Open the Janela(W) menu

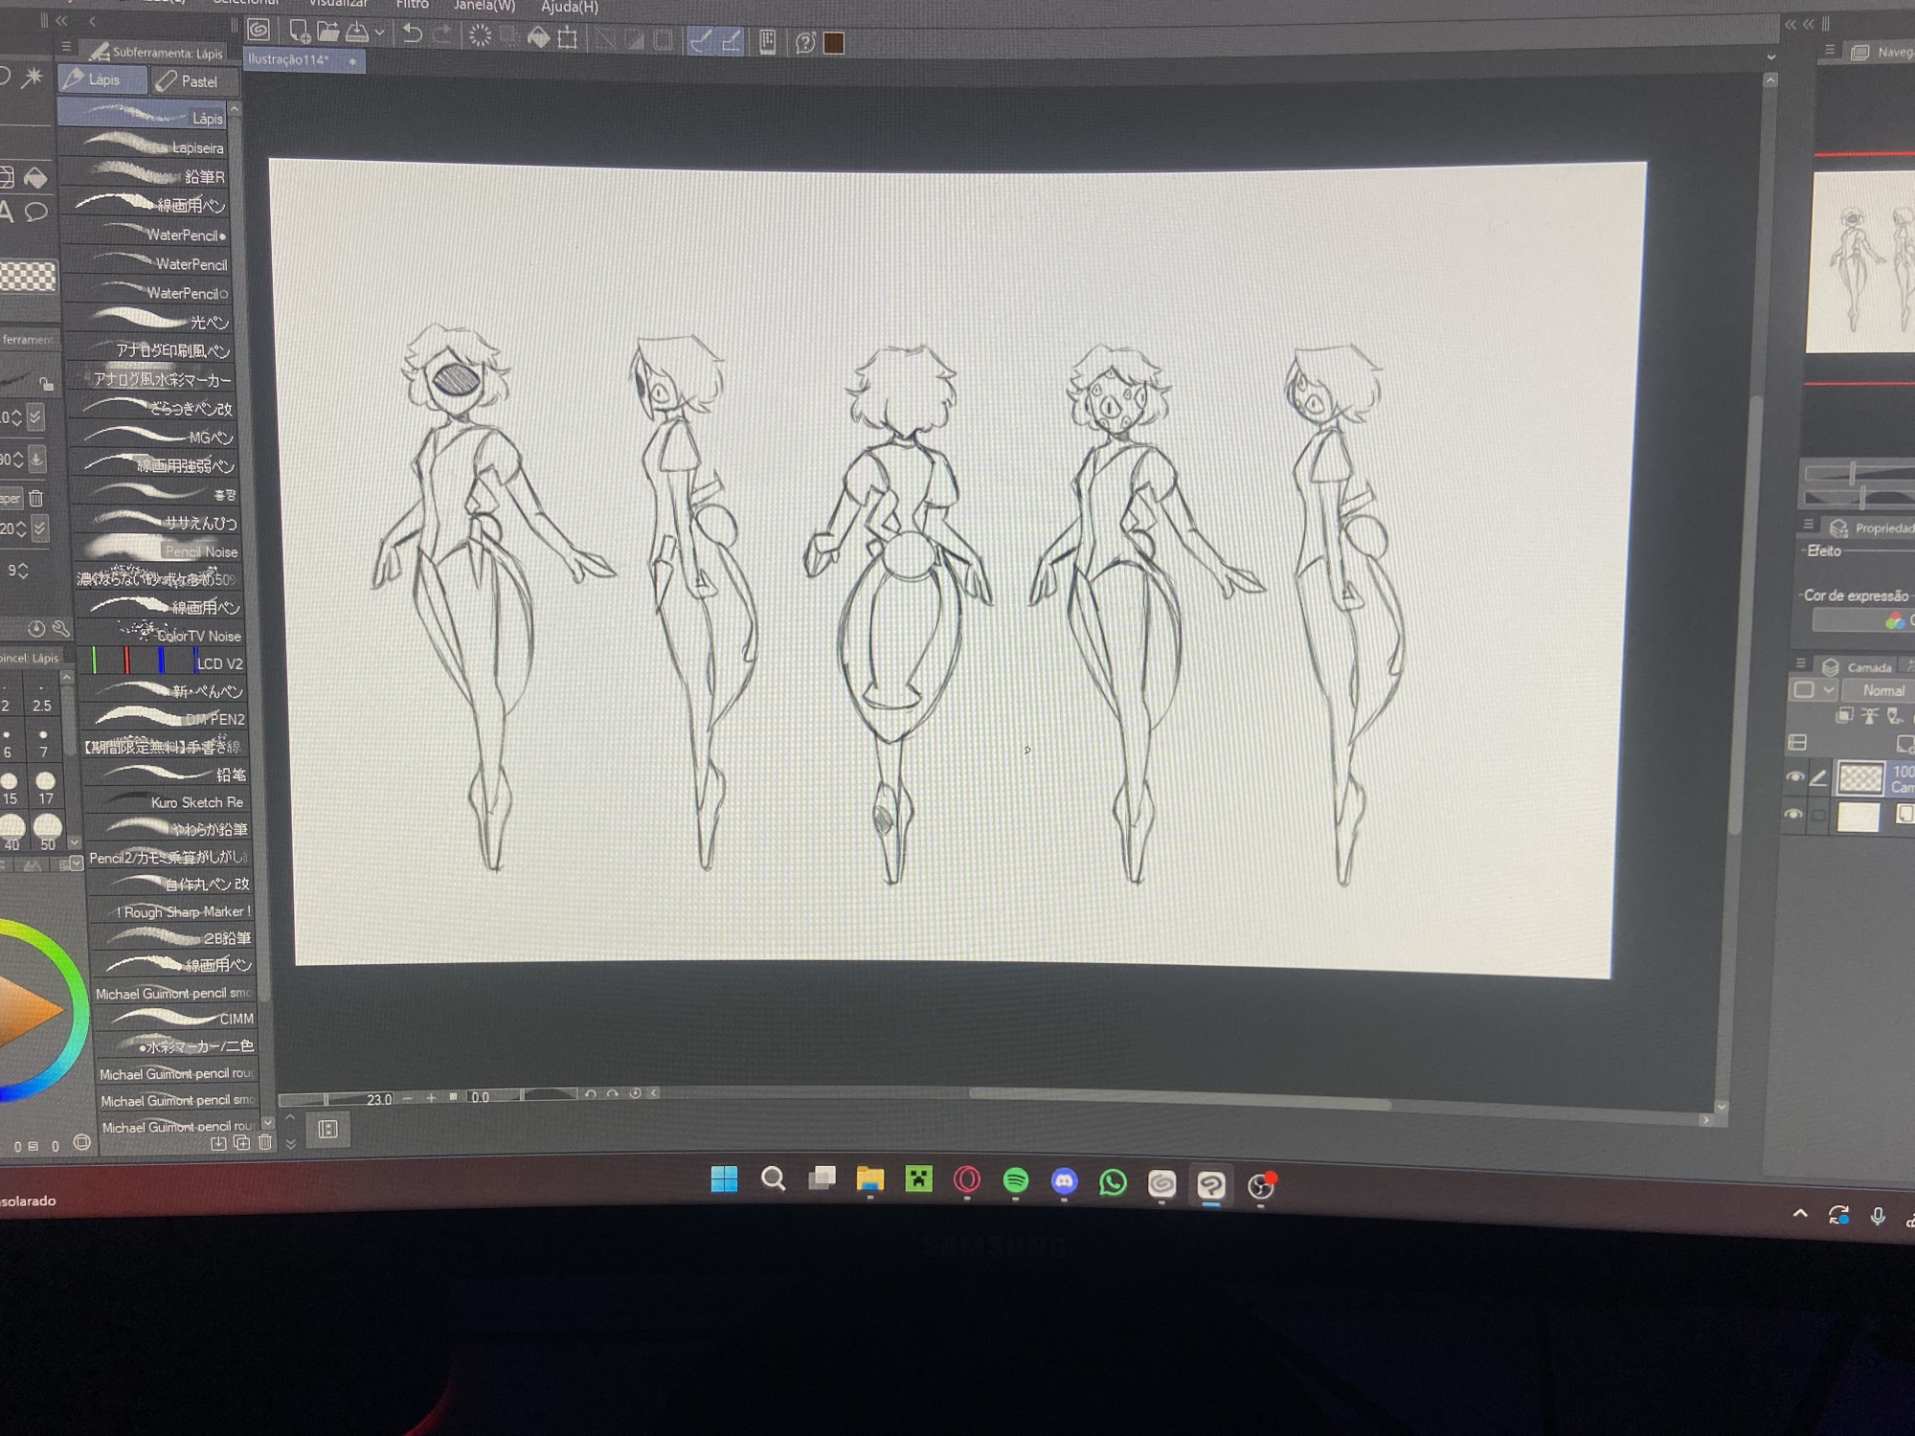coord(484,6)
